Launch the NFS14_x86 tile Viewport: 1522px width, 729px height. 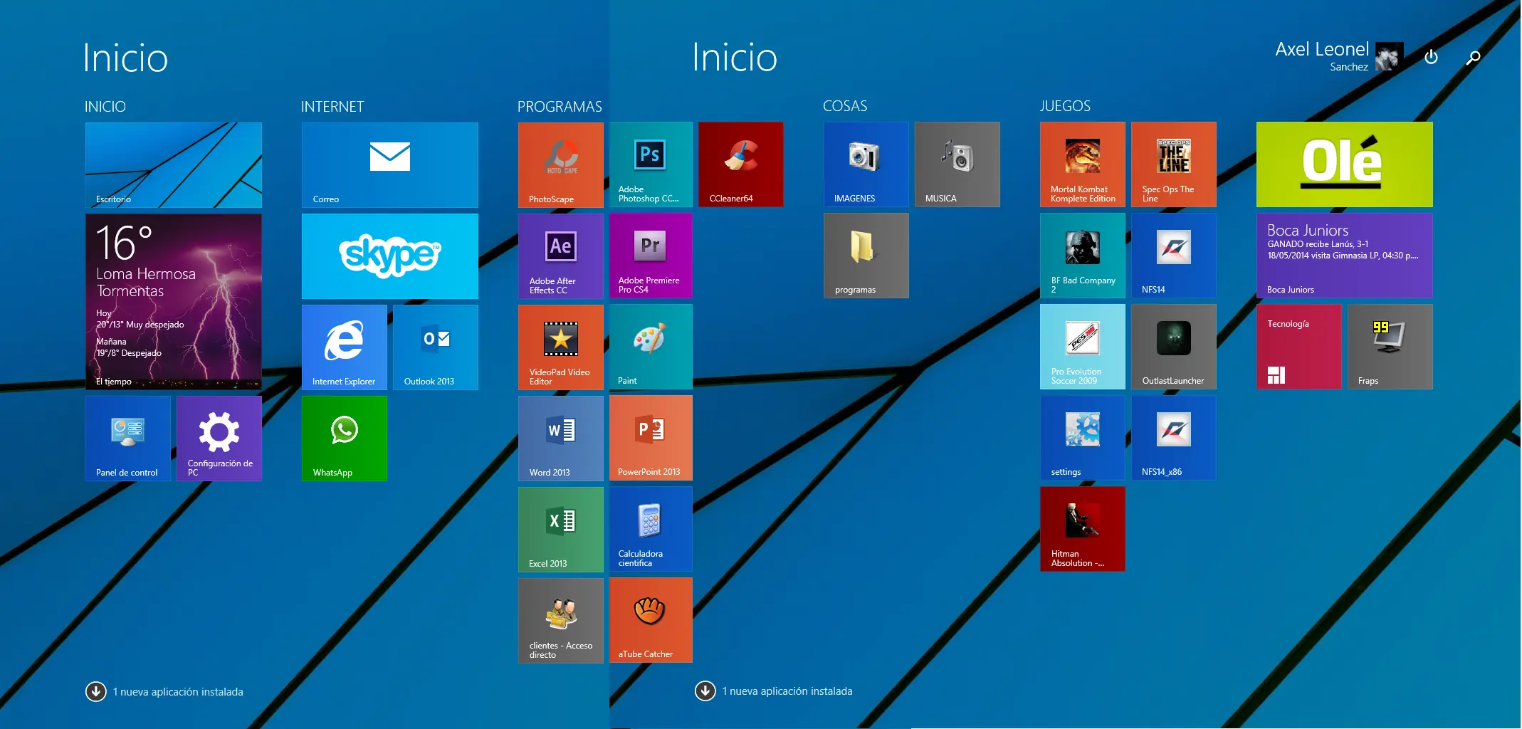[1174, 438]
